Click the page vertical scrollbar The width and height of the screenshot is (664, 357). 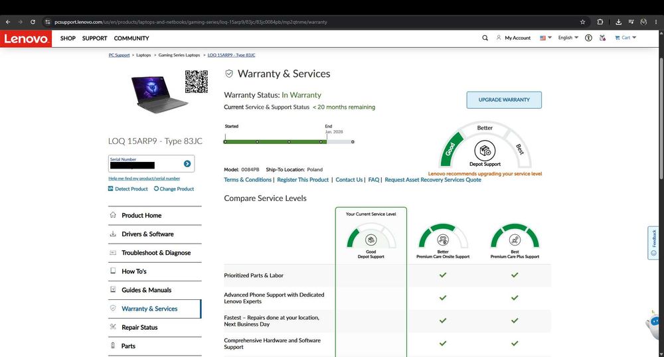[661, 118]
